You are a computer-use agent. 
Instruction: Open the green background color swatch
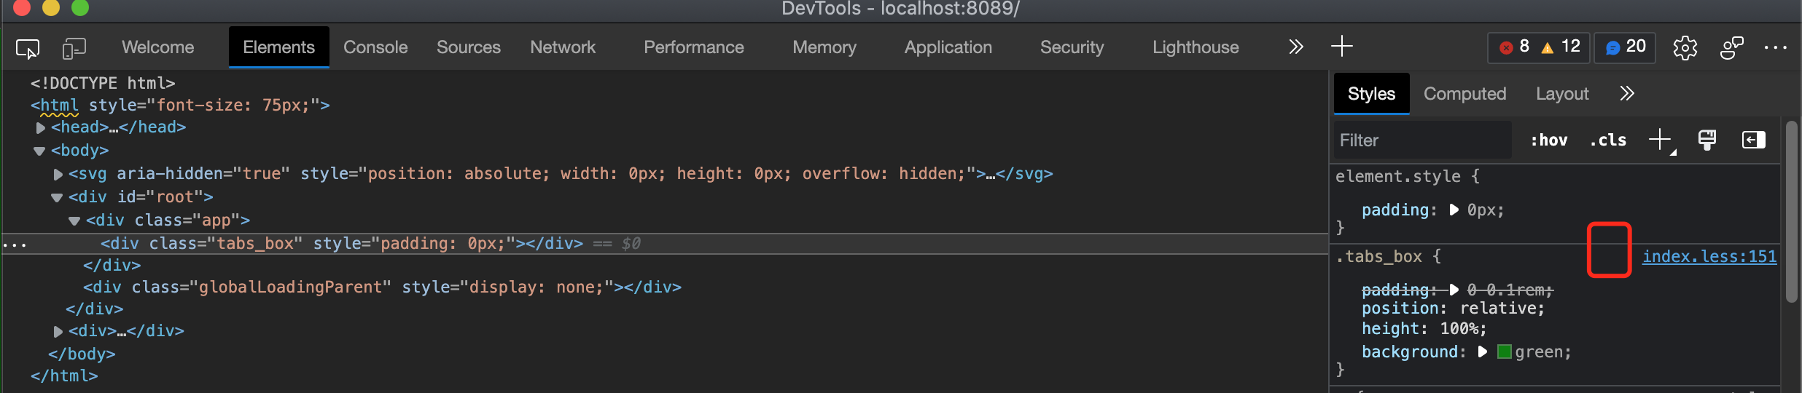coord(1504,352)
